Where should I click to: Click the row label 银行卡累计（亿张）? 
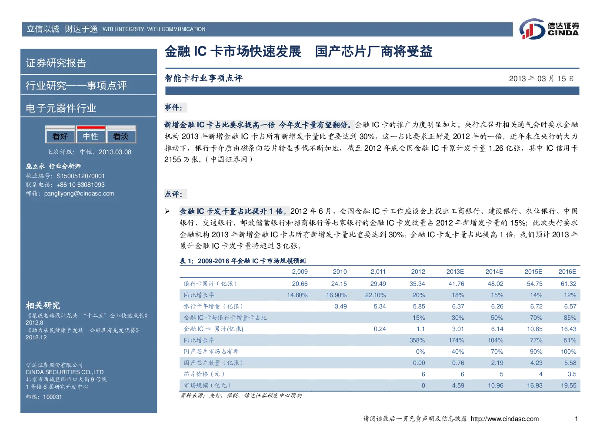coord(210,284)
